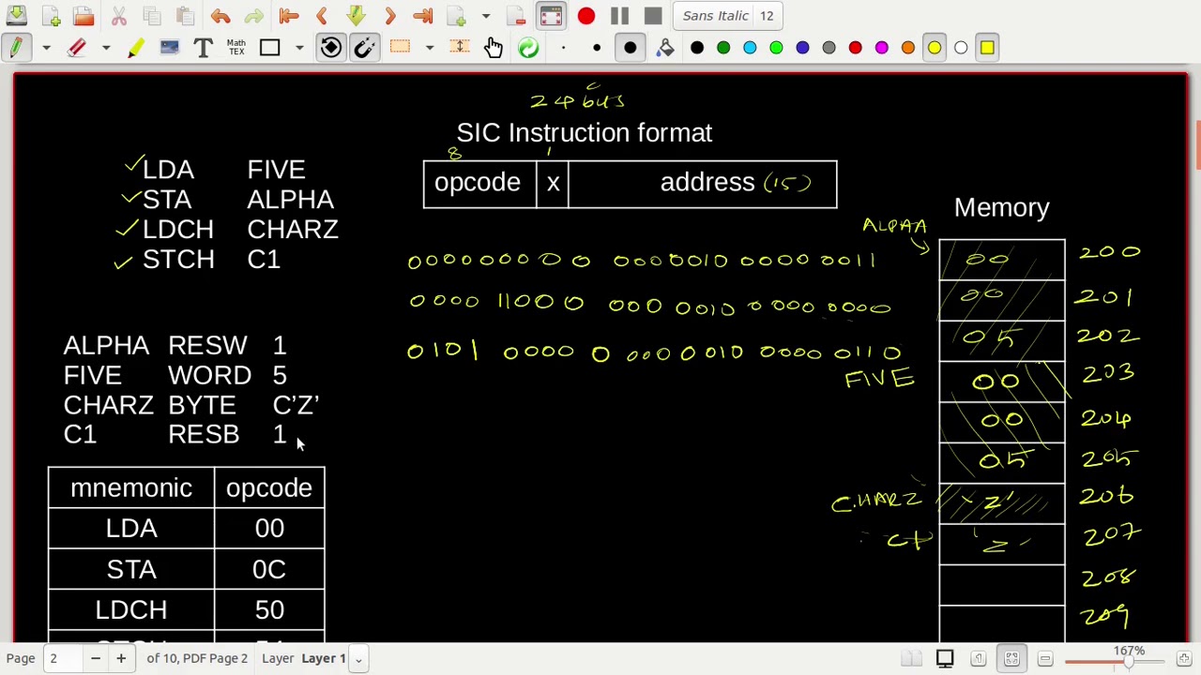Viewport: 1201px width, 675px height.
Task: Delete the current page
Action: point(516,16)
